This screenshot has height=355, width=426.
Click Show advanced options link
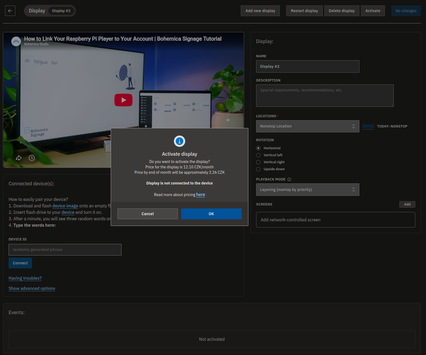pyautogui.click(x=32, y=288)
